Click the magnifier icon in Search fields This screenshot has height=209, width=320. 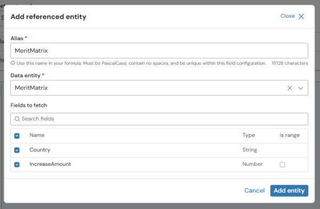point(17,119)
